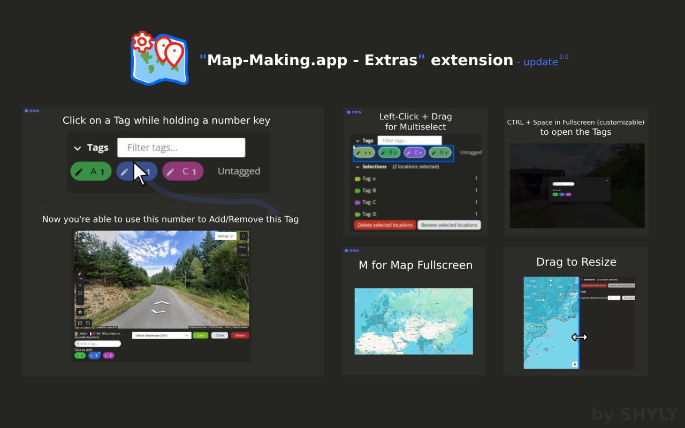The height and width of the screenshot is (428, 685).
Task: Click the 'Tag: B' selection row
Action: tap(416, 190)
